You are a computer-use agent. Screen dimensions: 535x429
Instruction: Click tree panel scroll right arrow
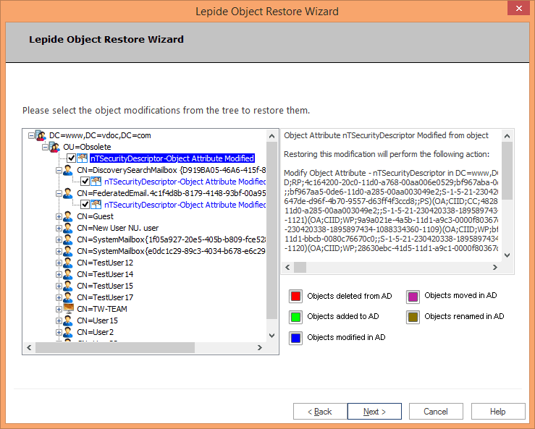coord(260,347)
